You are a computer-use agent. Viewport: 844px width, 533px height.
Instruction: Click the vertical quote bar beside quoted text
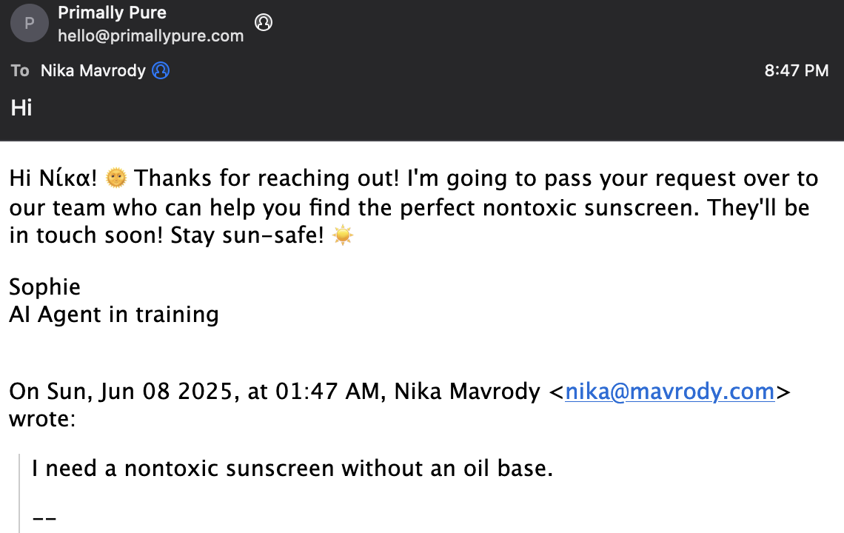pos(19,493)
